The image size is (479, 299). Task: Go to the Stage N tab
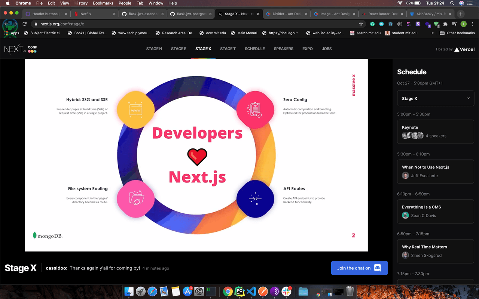[154, 49]
